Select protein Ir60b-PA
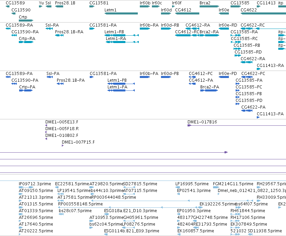286x236 pixels. pos(149,74)
